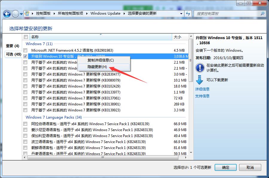The height and width of the screenshot is (178, 269).
Task: Open 详细信息 link
Action: click(202, 89)
